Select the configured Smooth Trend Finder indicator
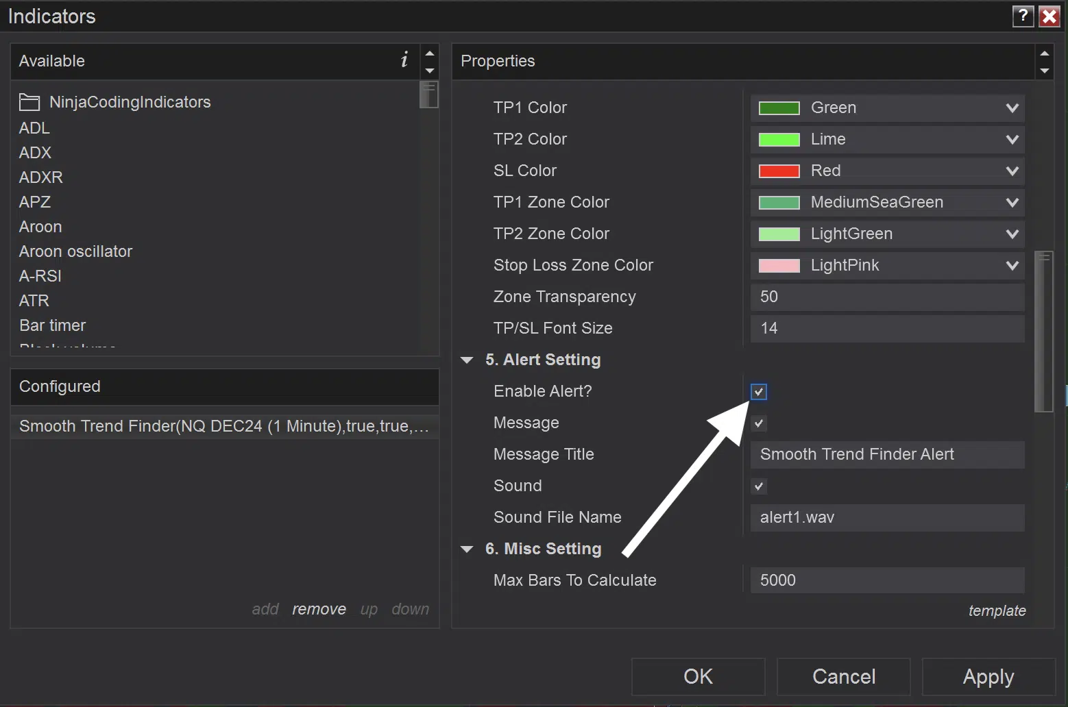This screenshot has height=707, width=1068. [x=225, y=426]
